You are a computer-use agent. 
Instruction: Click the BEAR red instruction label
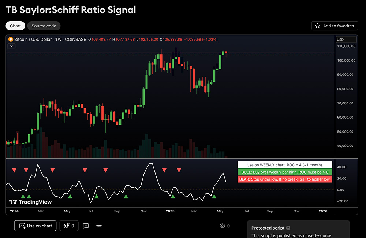tap(285, 179)
